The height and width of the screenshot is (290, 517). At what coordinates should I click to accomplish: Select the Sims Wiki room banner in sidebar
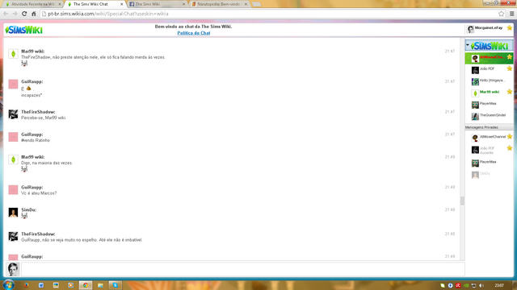pos(490,46)
